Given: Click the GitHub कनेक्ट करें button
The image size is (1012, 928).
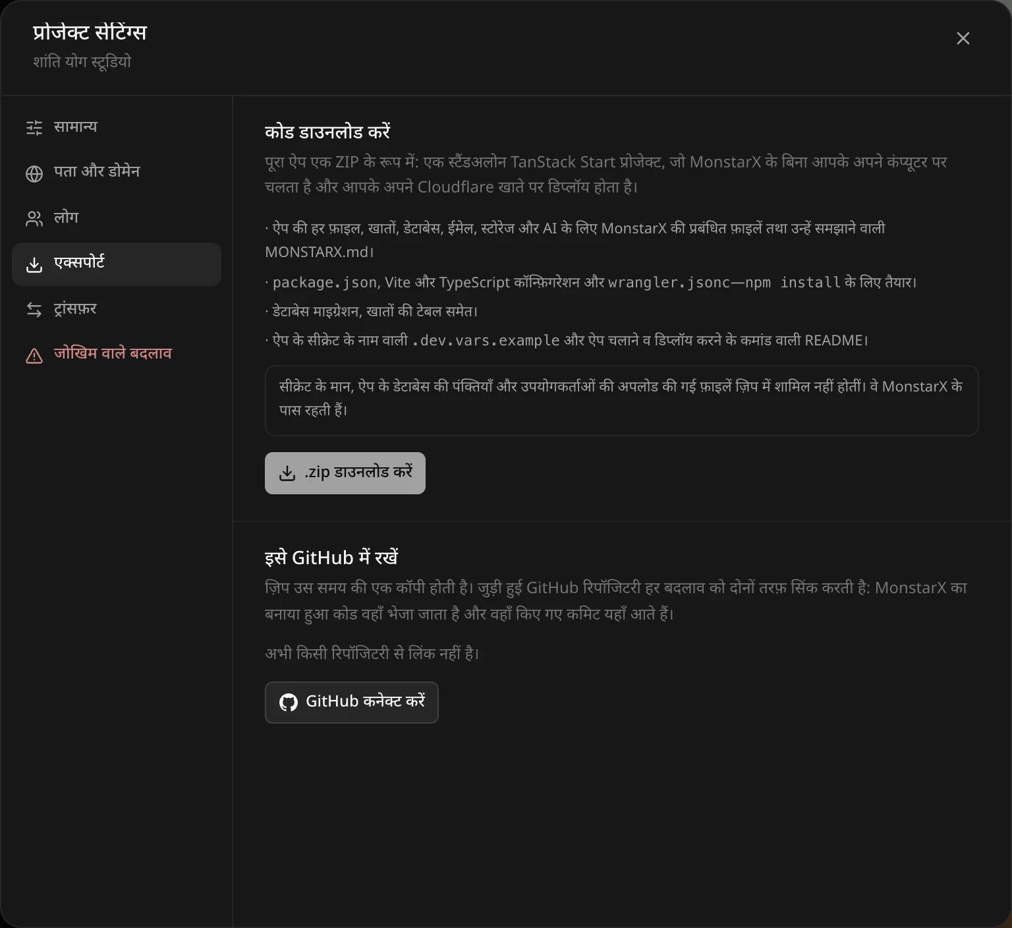Looking at the screenshot, I should click(x=352, y=702).
